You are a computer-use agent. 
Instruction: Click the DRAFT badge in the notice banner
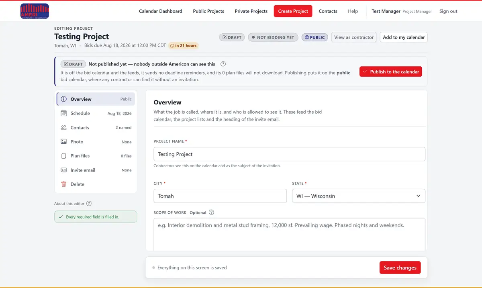73,64
